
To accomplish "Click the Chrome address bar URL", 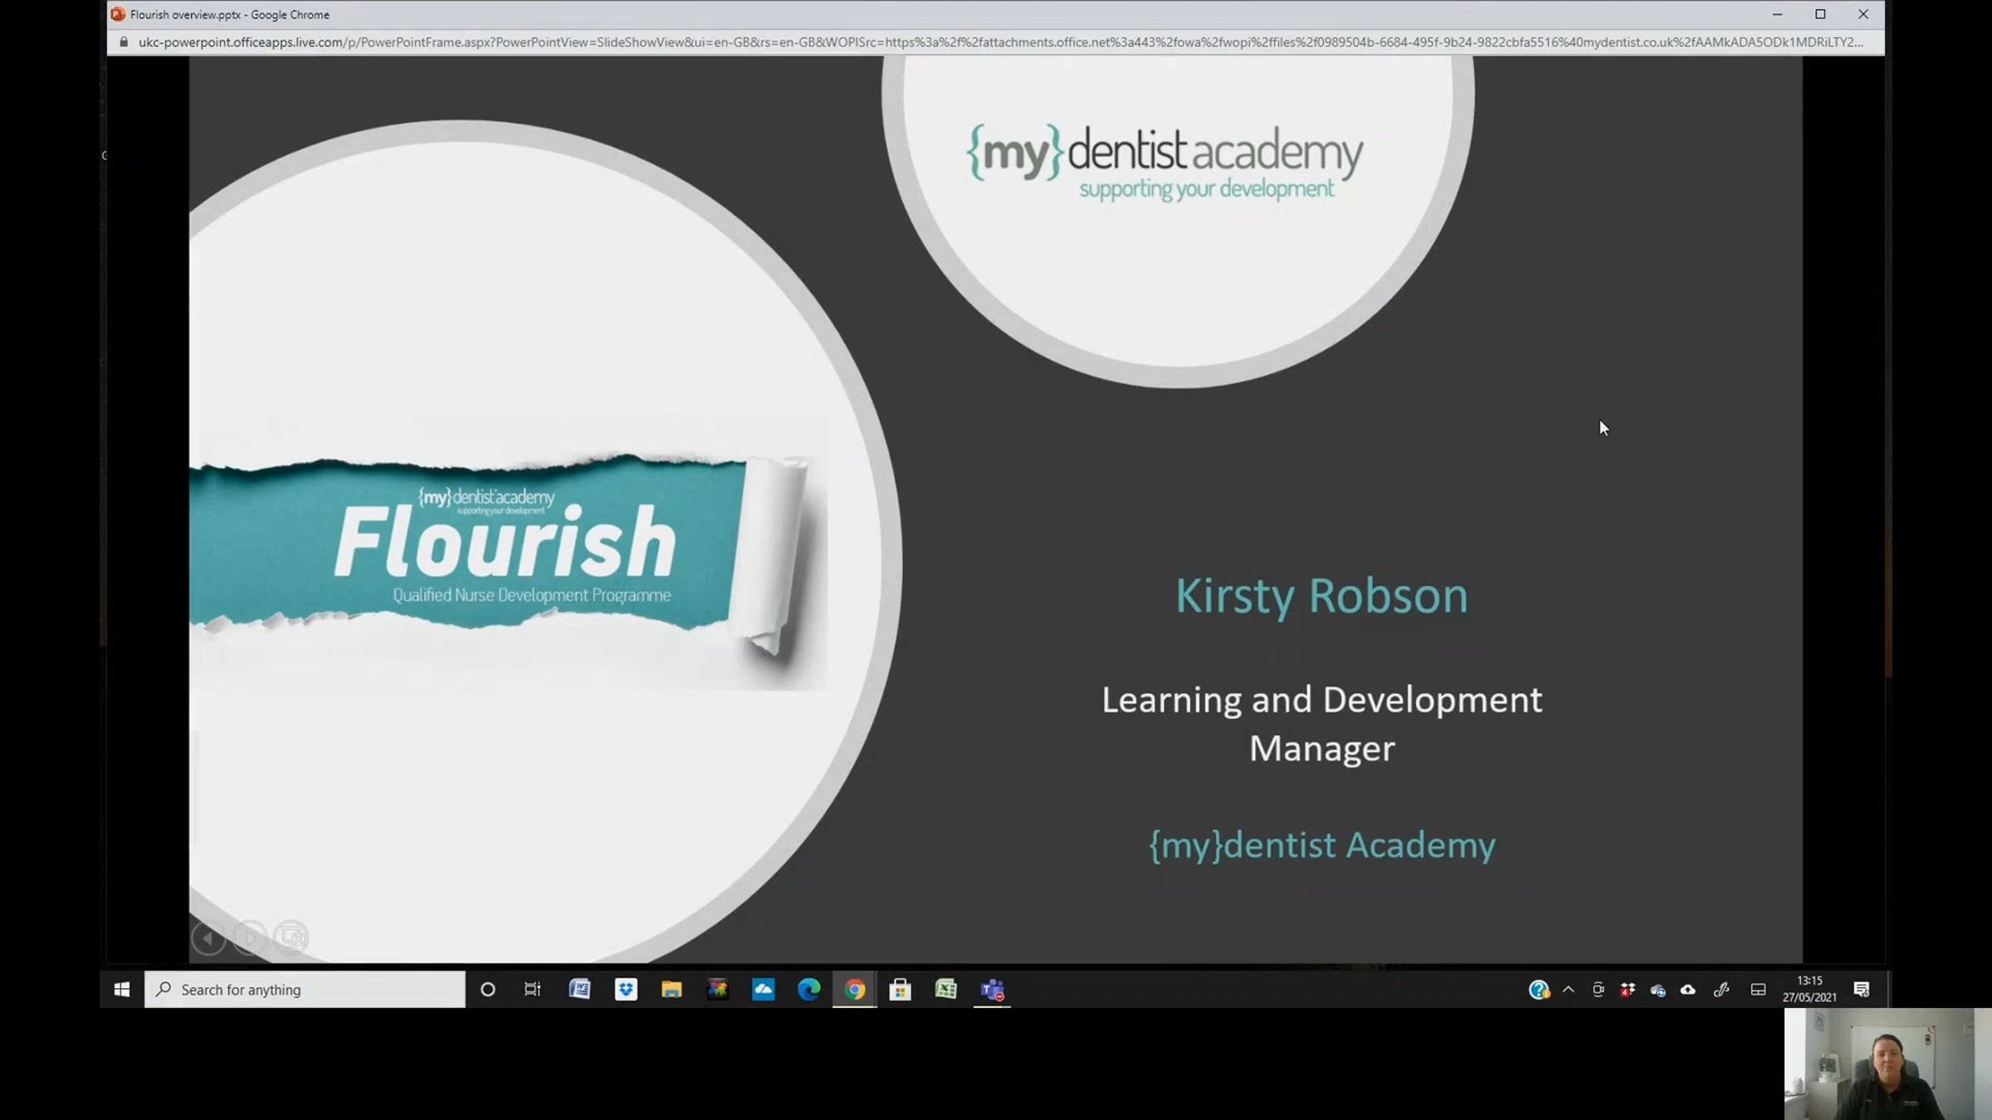I will pyautogui.click(x=1000, y=41).
